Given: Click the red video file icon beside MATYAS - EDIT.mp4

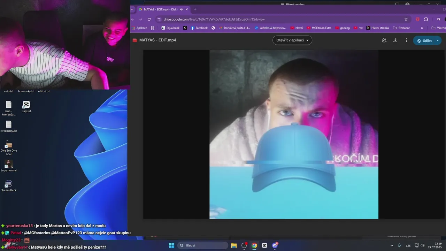Looking at the screenshot, I should click(x=134, y=40).
